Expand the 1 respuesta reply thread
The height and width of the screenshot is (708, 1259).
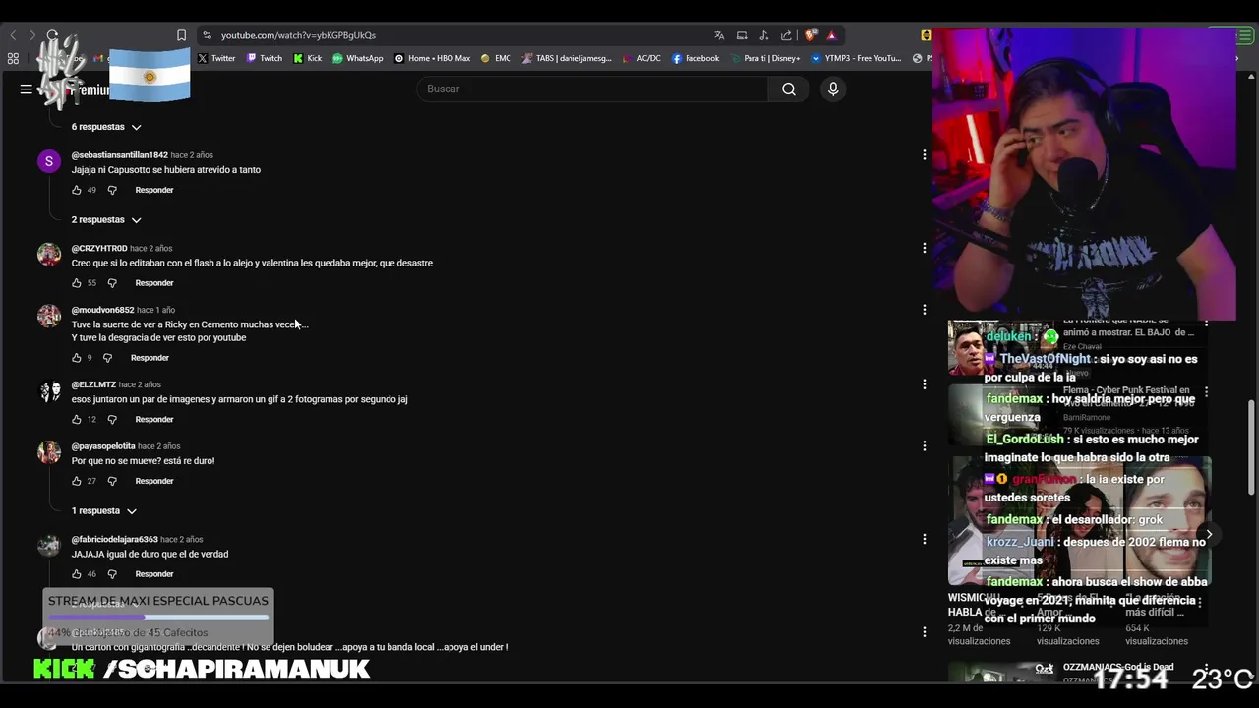103,511
